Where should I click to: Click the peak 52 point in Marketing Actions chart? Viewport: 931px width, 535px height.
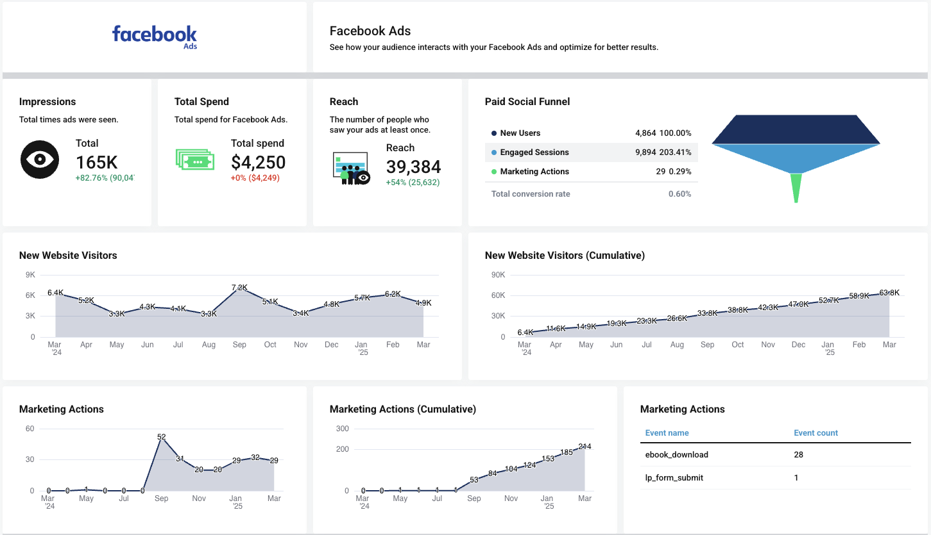162,437
